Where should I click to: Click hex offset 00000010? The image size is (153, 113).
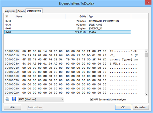click(12, 55)
